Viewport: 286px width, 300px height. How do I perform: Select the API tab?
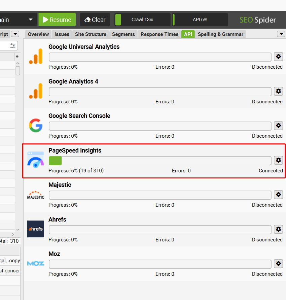tap(188, 34)
